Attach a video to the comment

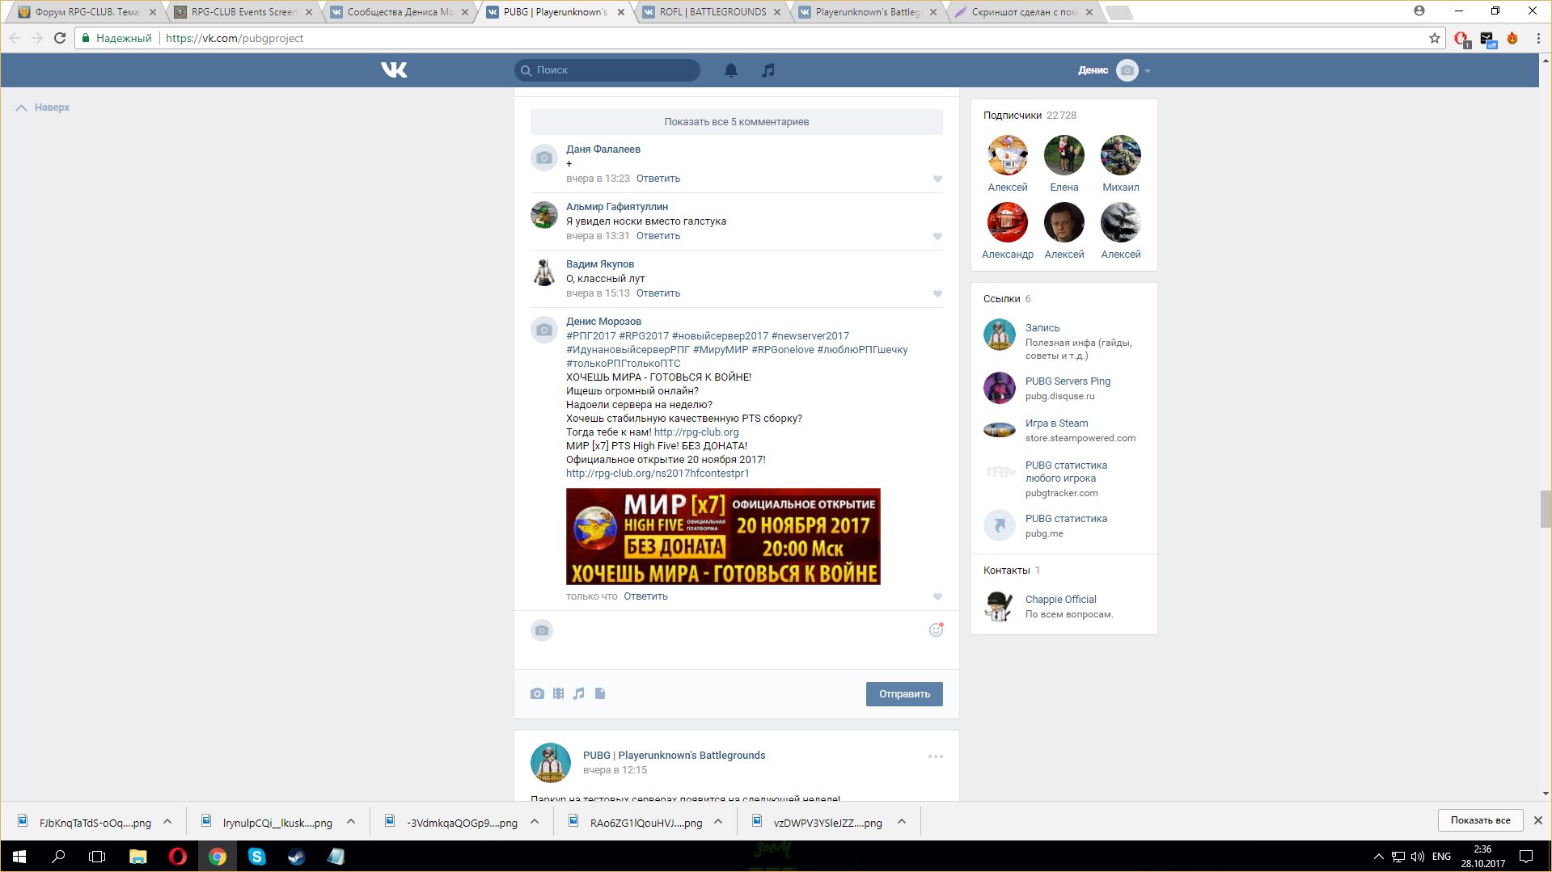point(558,693)
